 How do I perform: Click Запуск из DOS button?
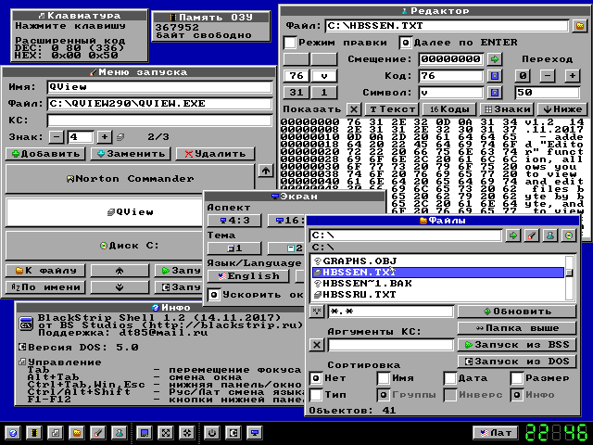(517, 362)
